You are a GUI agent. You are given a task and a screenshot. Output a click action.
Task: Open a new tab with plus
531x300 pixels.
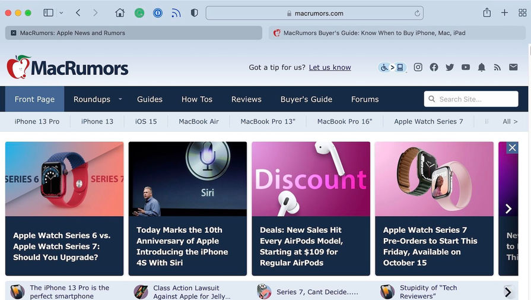pos(504,13)
